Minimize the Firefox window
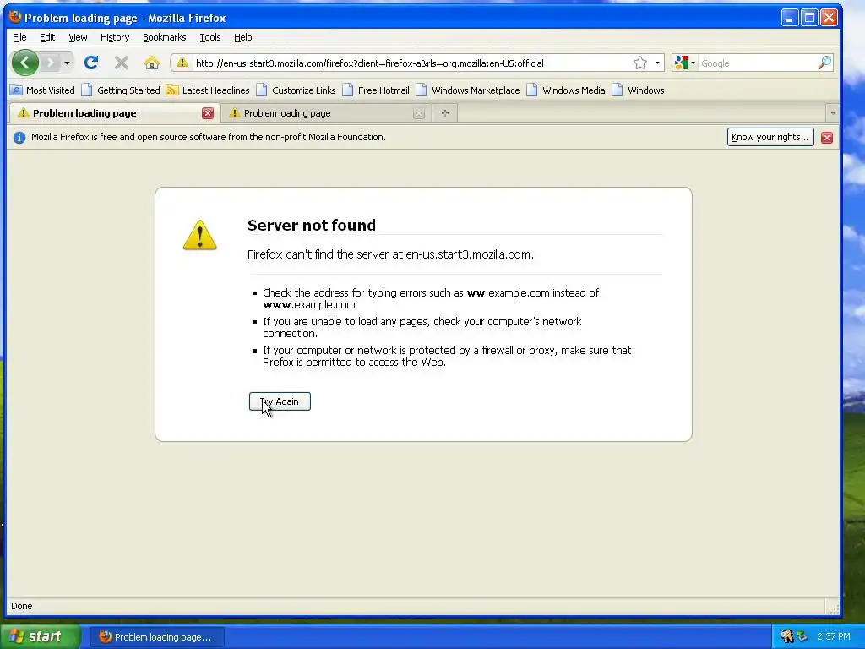This screenshot has height=649, width=865. pyautogui.click(x=790, y=18)
